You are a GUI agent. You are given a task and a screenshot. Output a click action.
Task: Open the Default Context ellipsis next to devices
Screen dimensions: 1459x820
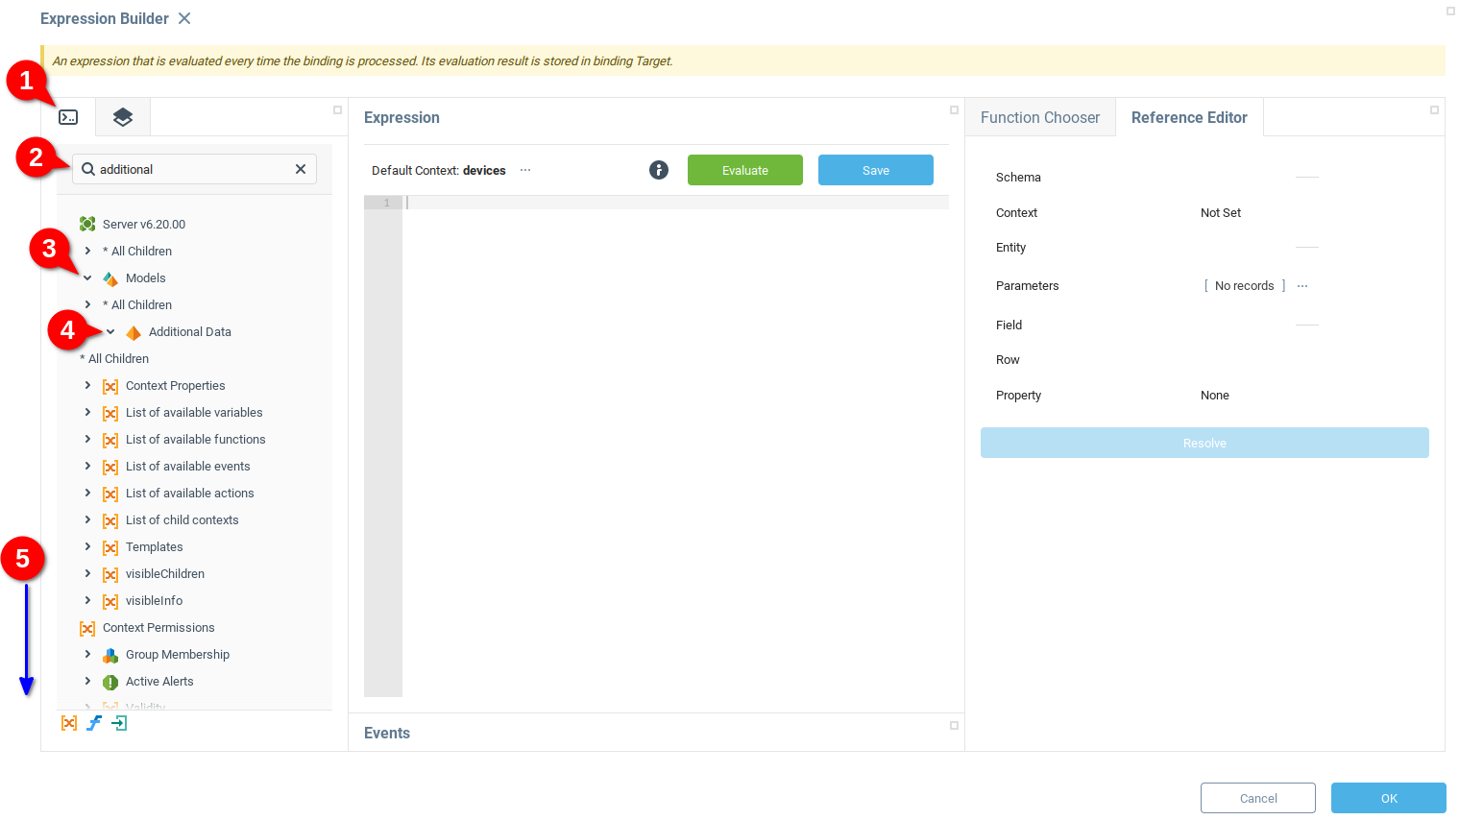click(525, 170)
